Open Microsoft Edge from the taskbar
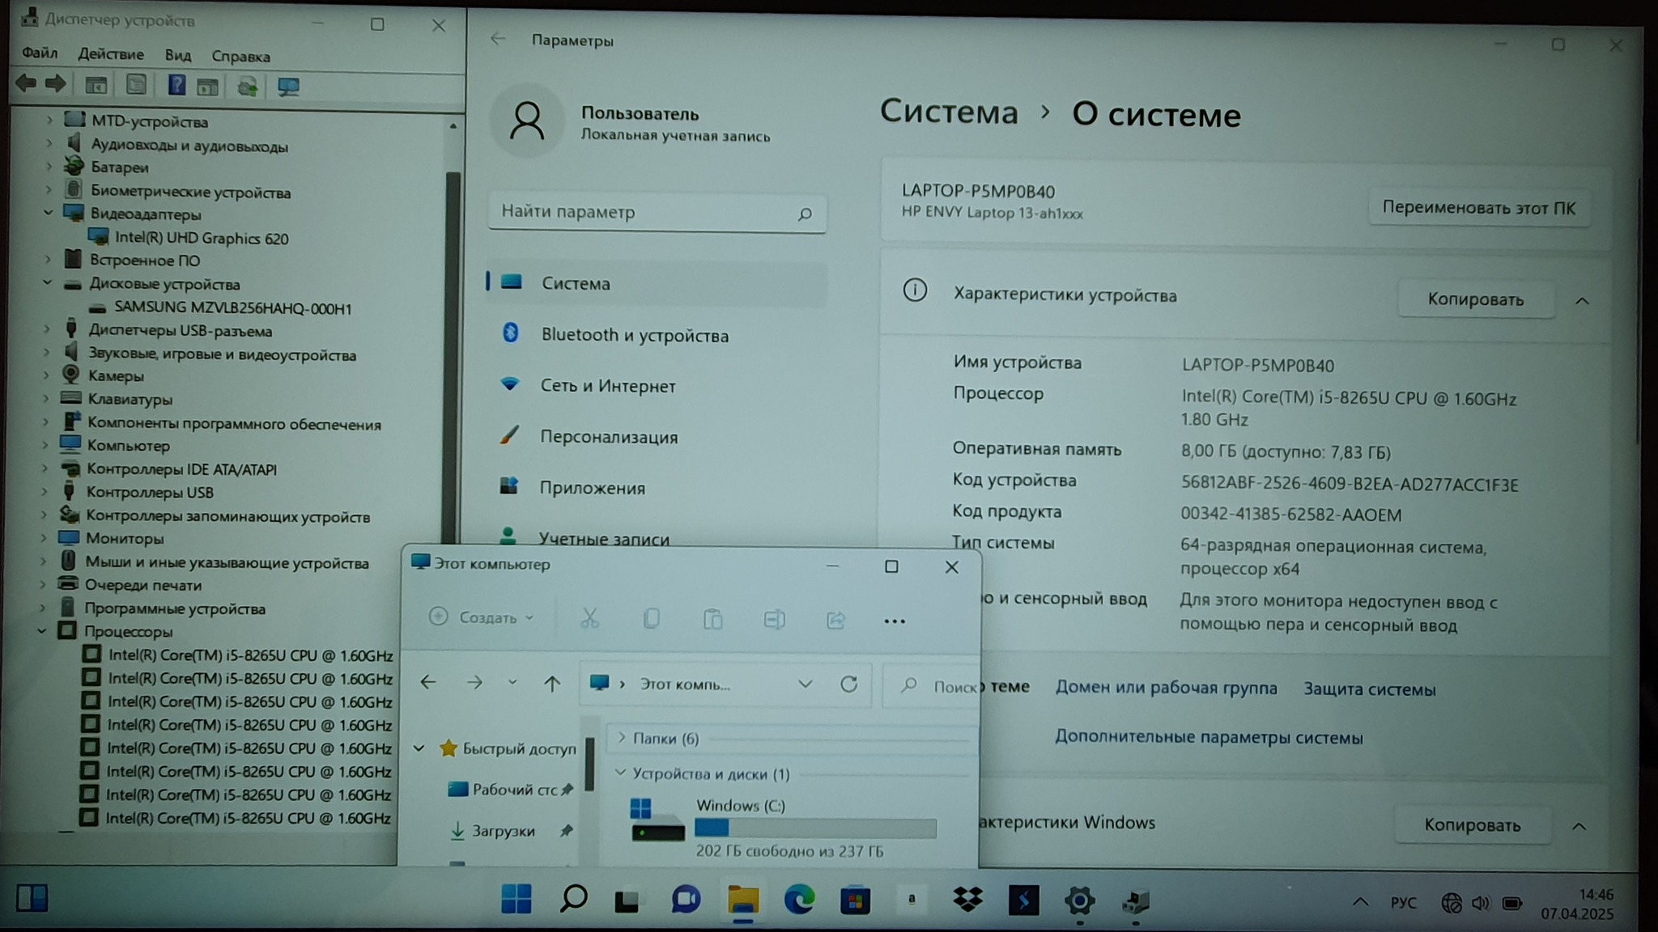This screenshot has height=932, width=1658. (x=799, y=900)
